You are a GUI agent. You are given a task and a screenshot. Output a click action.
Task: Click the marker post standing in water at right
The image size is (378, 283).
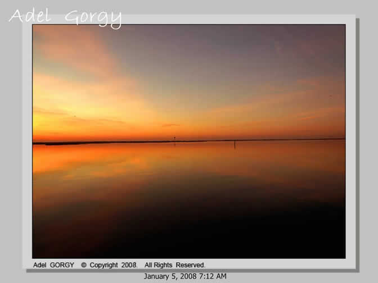(x=235, y=144)
